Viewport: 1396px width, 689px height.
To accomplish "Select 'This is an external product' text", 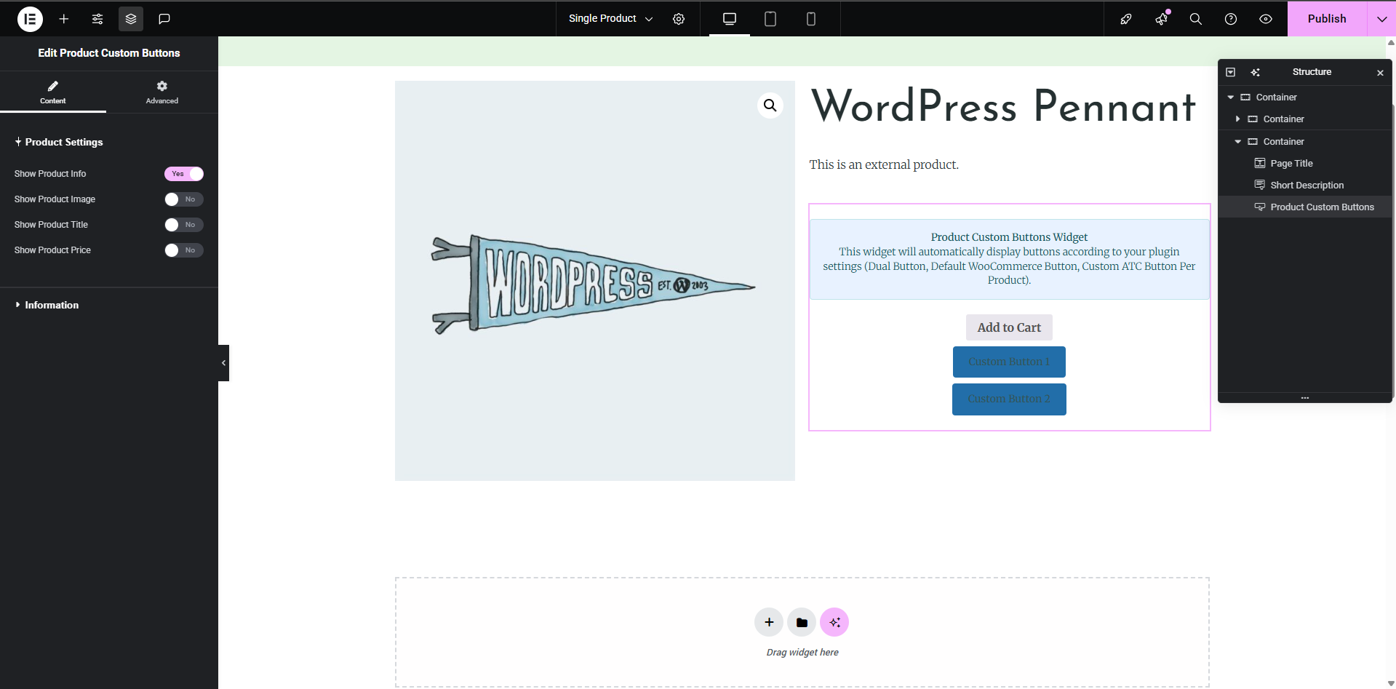I will click(884, 164).
